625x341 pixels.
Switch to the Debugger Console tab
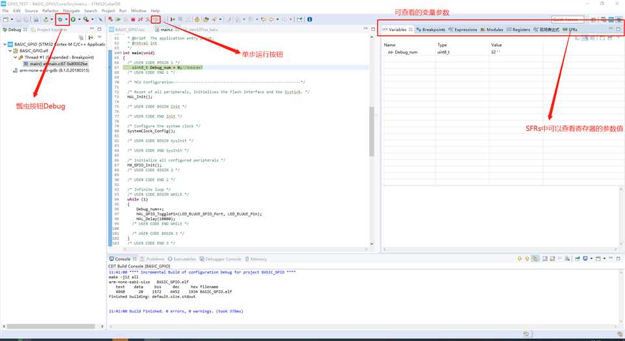221,259
